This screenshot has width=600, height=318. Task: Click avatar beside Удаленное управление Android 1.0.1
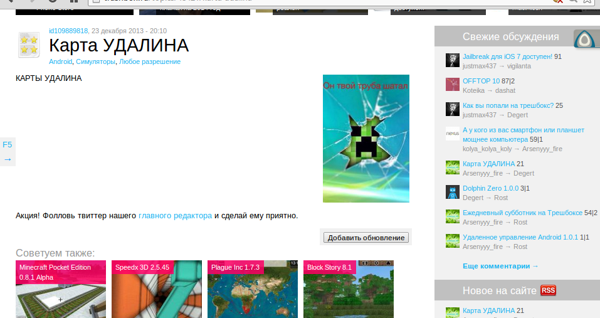point(452,241)
